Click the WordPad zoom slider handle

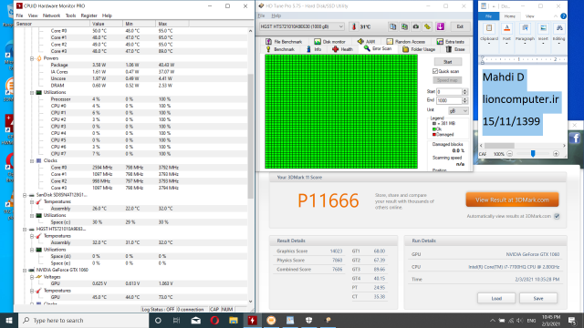coord(533,154)
